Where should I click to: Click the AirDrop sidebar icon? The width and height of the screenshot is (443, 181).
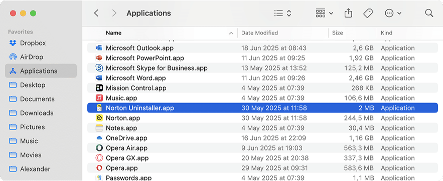(13, 57)
